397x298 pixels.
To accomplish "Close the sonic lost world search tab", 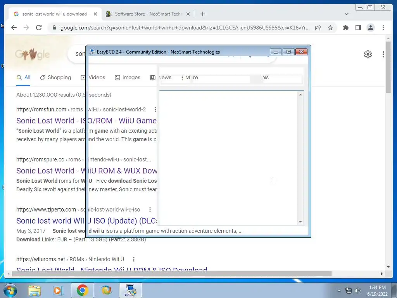I will coord(95,14).
